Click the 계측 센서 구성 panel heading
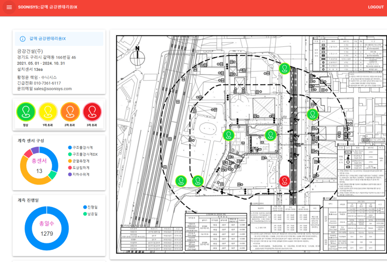 pyautogui.click(x=31, y=141)
